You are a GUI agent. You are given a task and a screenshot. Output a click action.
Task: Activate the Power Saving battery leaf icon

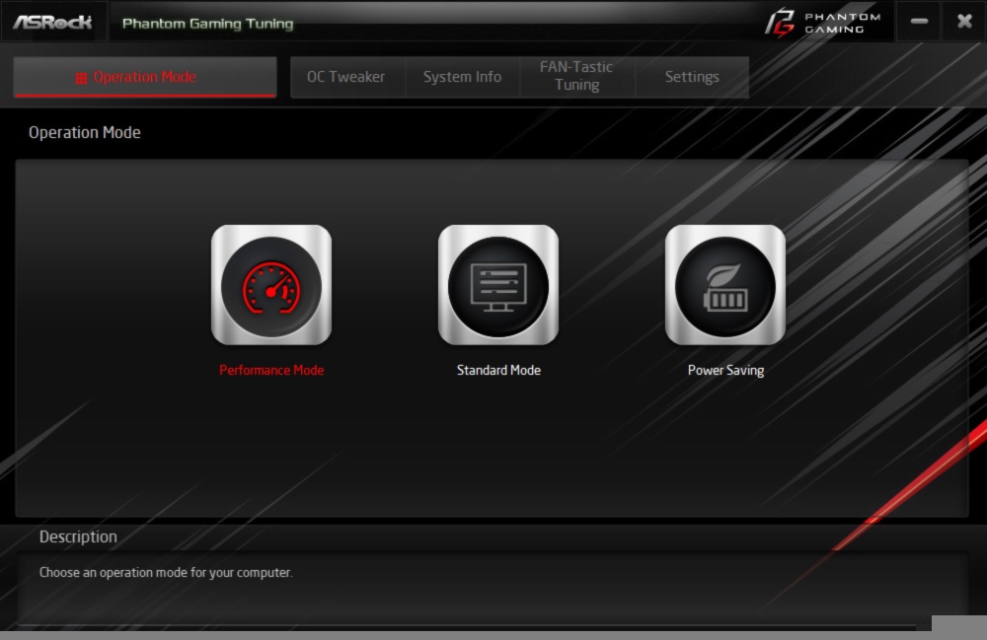coord(725,285)
